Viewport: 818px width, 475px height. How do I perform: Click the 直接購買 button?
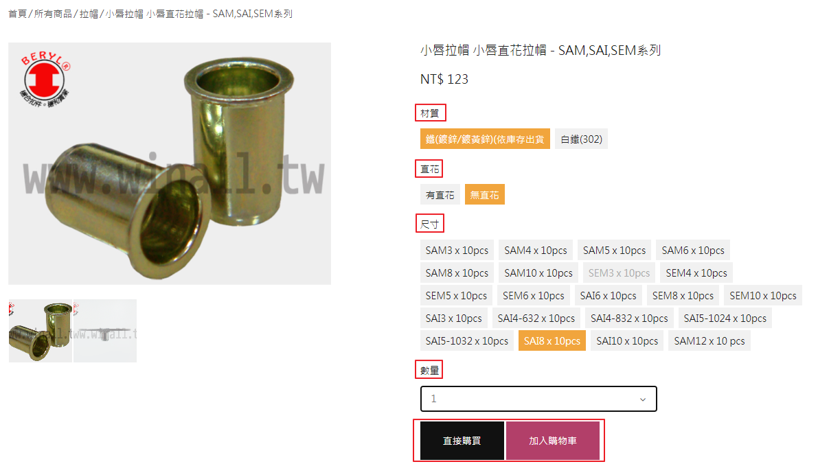point(462,441)
